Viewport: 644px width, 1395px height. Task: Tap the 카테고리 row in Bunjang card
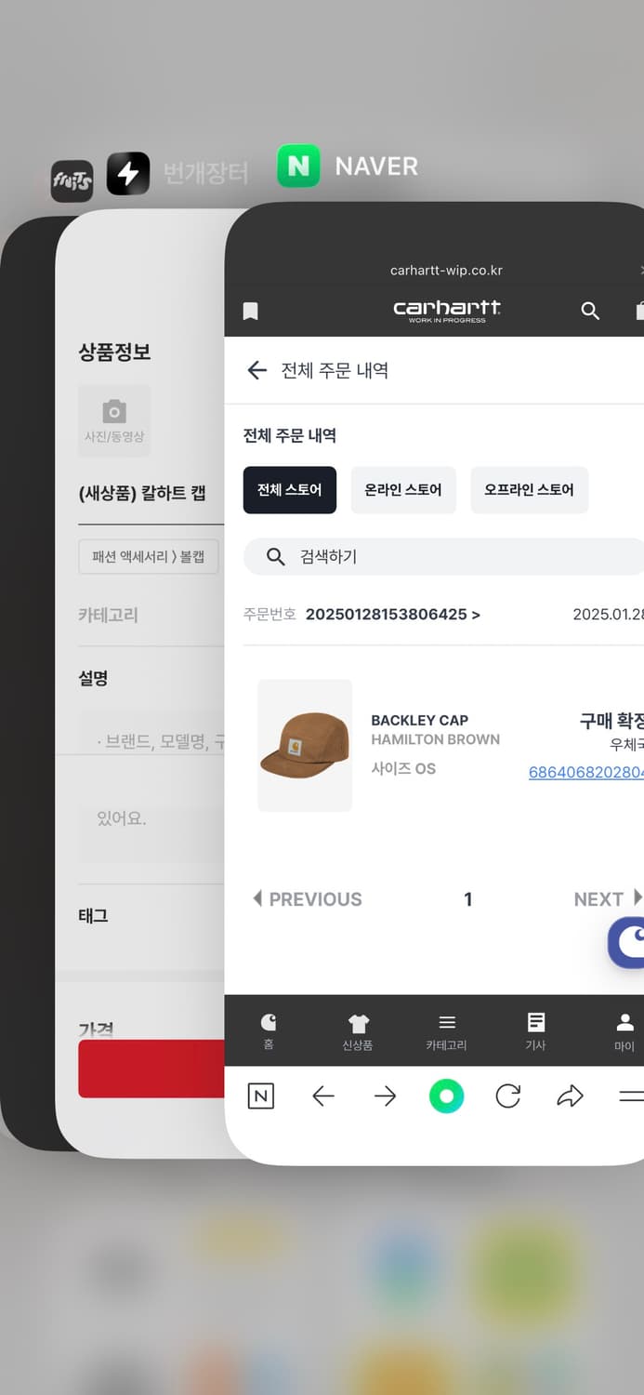click(151, 615)
